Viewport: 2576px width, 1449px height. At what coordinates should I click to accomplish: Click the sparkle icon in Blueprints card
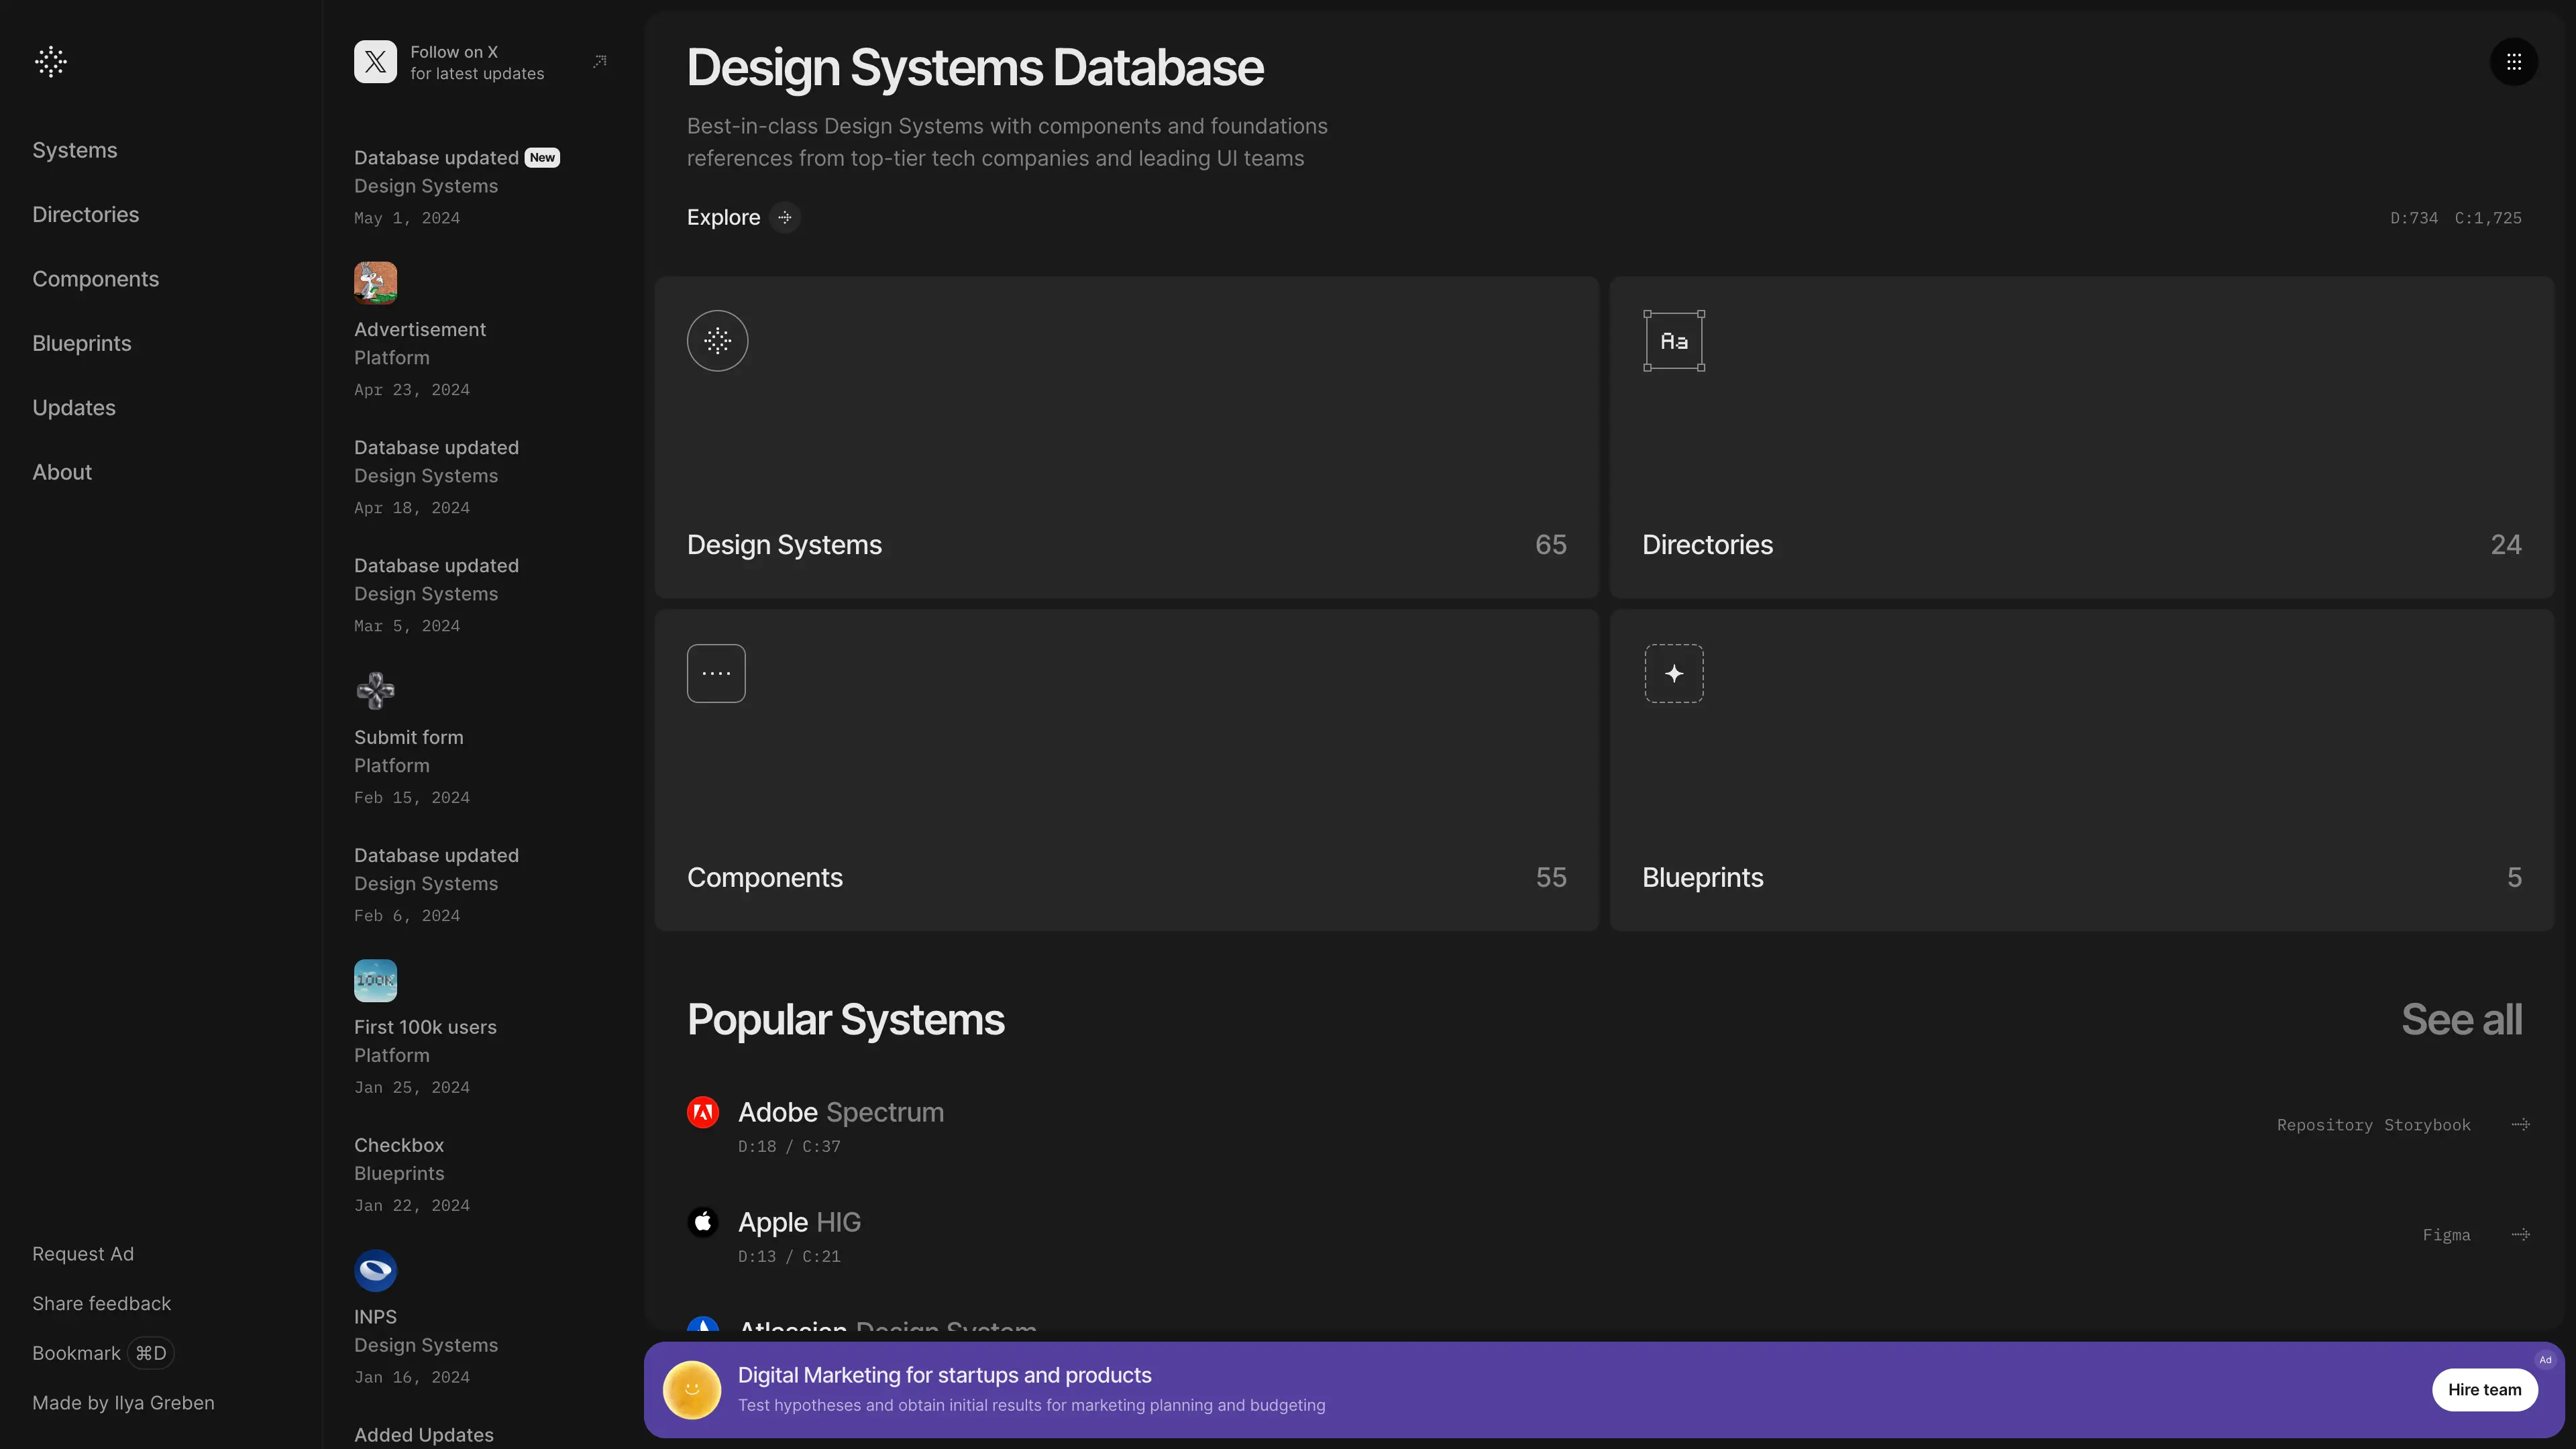(x=1674, y=673)
